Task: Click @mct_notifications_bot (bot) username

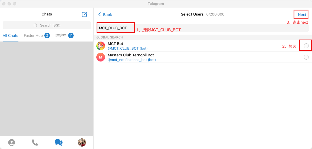Action: 132,60
